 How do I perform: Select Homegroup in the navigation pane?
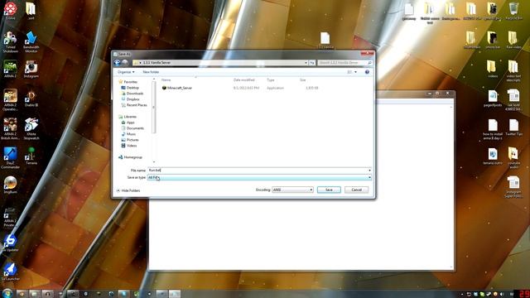[132, 157]
